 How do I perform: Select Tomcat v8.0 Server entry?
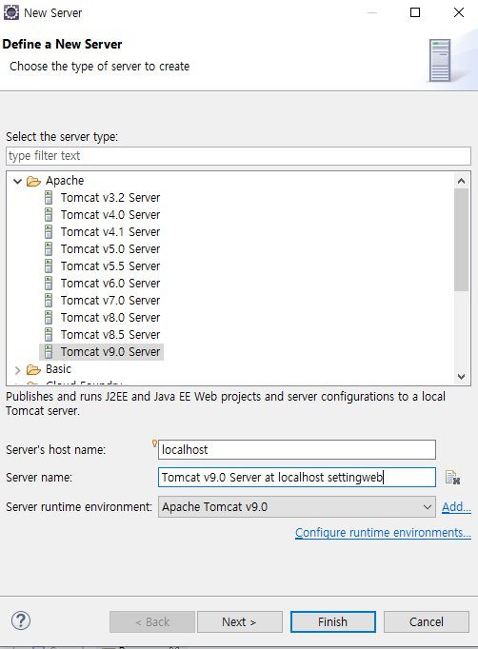[110, 318]
